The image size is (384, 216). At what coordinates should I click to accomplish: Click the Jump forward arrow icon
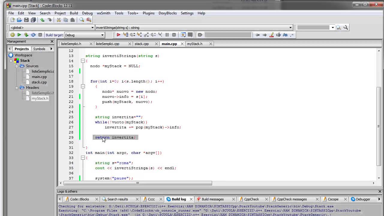265,35
